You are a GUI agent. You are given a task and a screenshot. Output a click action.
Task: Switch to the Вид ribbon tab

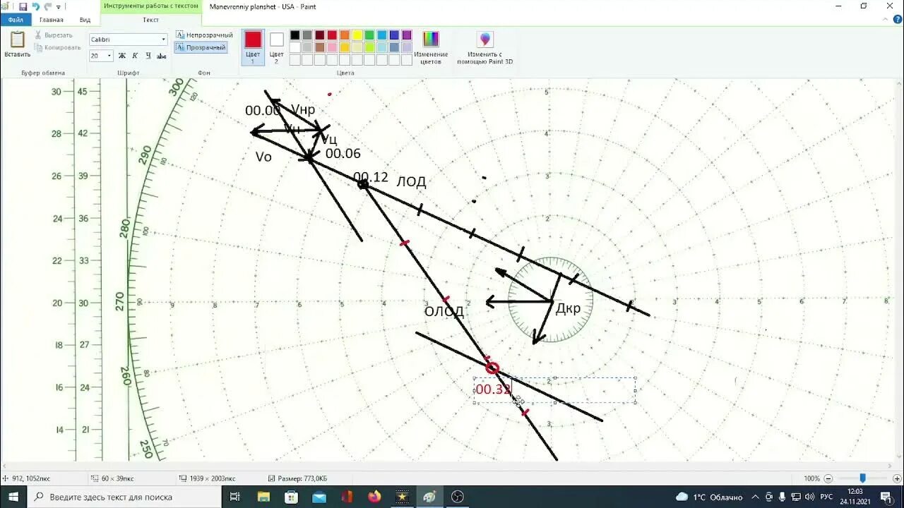pos(85,20)
